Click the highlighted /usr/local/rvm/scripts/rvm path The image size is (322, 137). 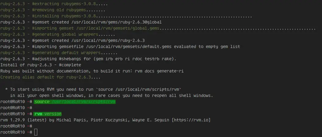pyautogui.click(x=83, y=102)
